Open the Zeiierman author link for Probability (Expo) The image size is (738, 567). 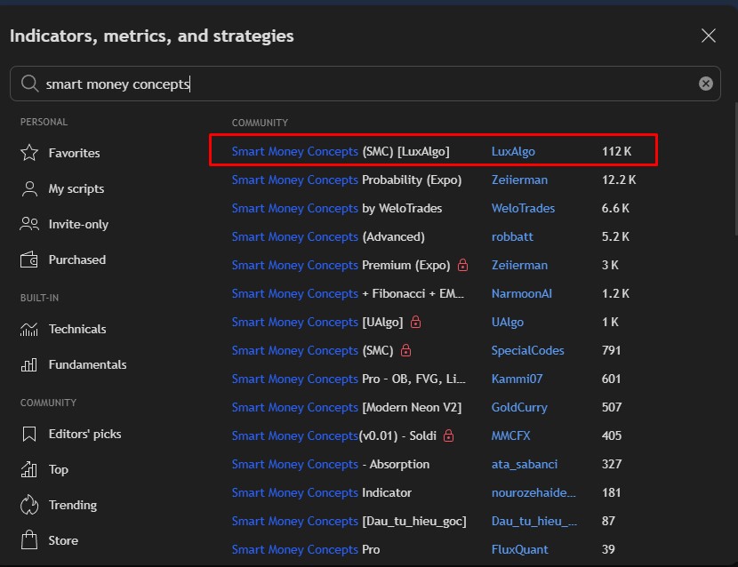point(519,180)
